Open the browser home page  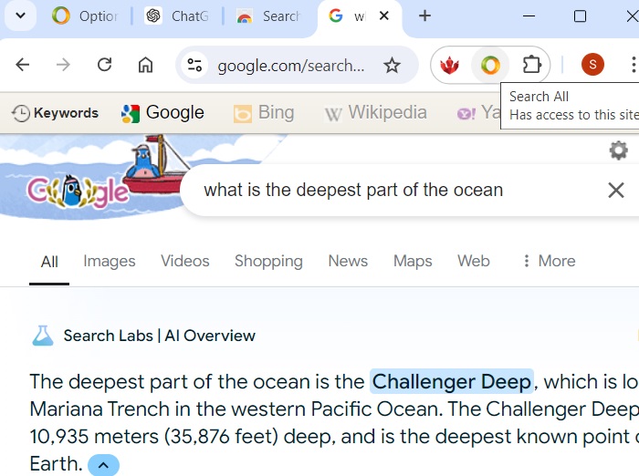pos(145,65)
